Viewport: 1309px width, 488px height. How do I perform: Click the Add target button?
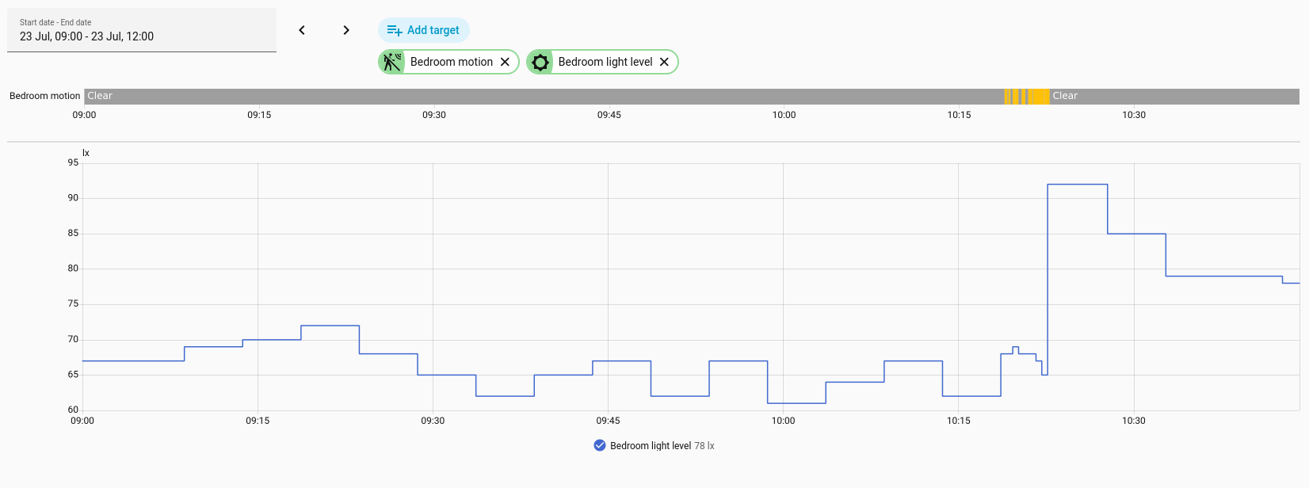424,30
